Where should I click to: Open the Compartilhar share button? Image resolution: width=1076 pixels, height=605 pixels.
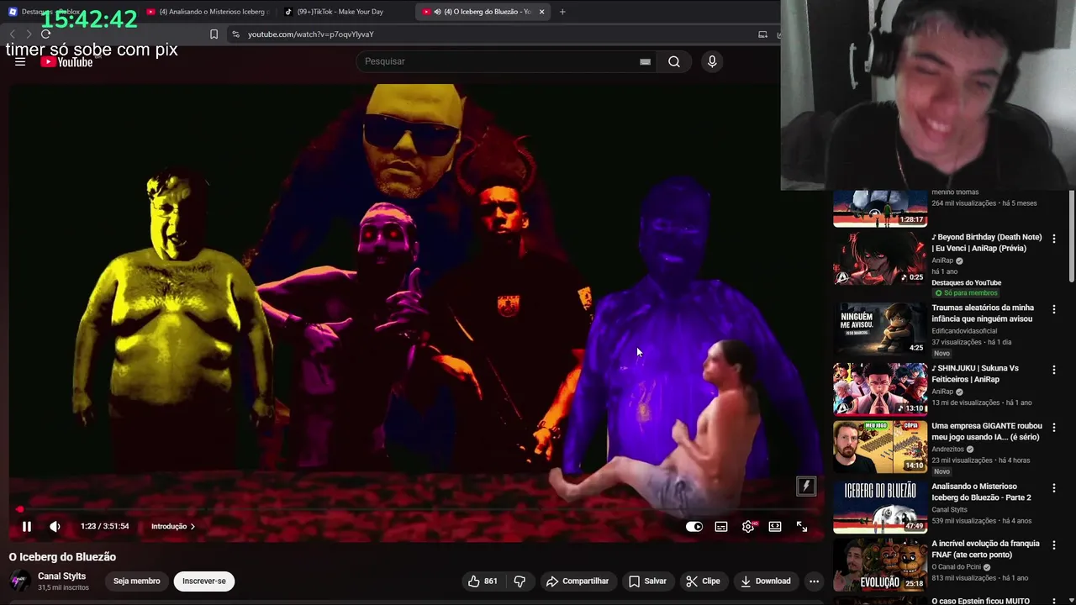tap(578, 581)
